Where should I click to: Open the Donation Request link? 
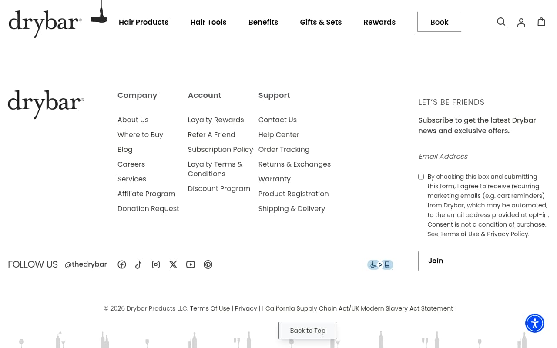(x=148, y=209)
